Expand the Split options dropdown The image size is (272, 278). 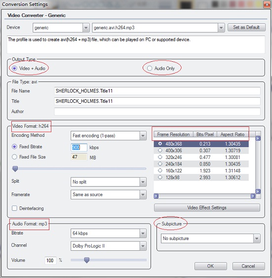[143, 182]
